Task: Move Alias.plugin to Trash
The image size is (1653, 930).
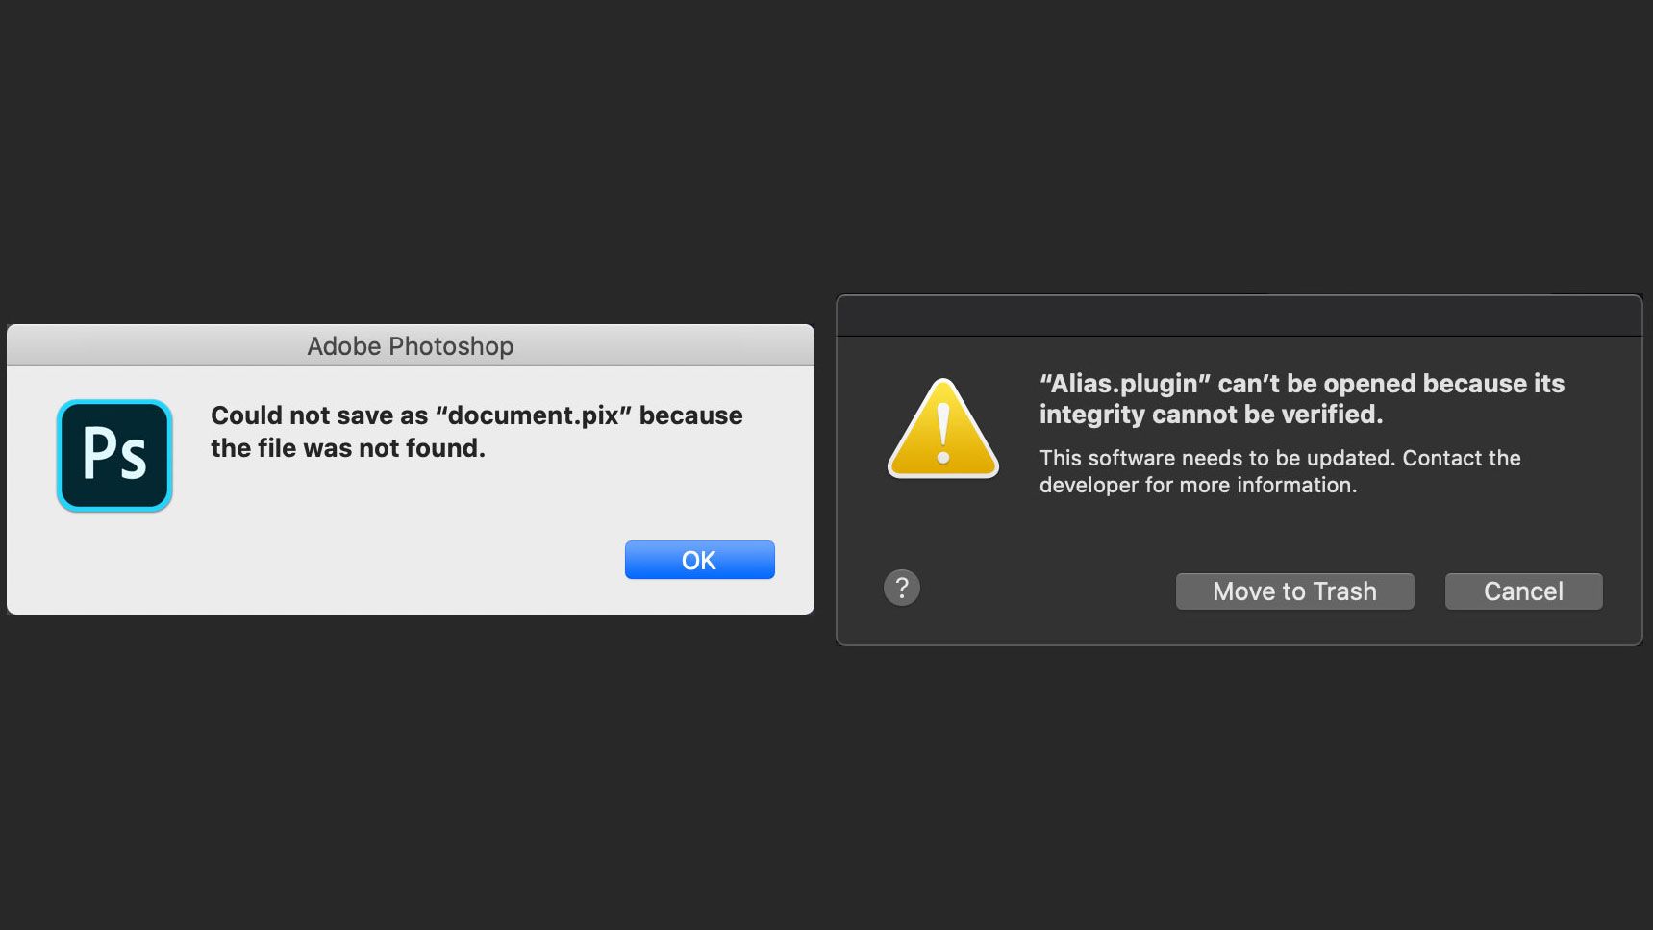Action: [x=1294, y=591]
